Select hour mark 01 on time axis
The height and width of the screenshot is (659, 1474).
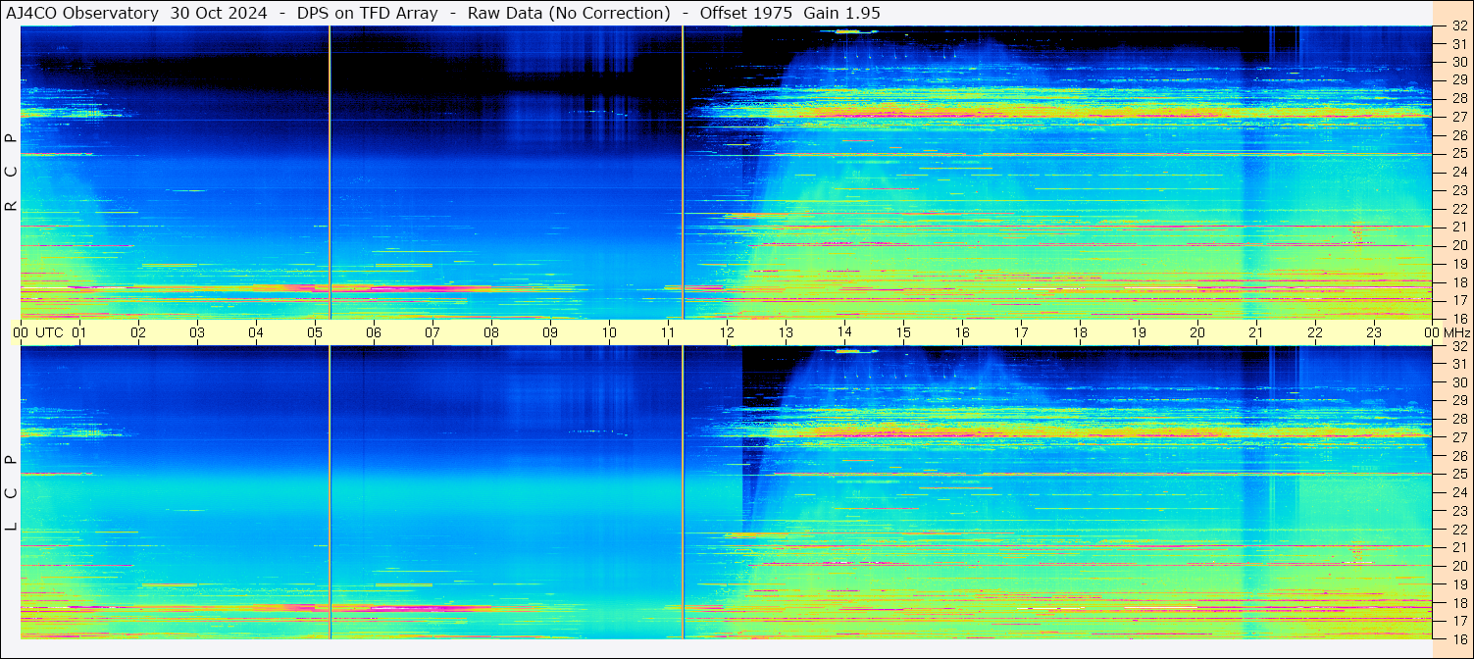(x=79, y=332)
